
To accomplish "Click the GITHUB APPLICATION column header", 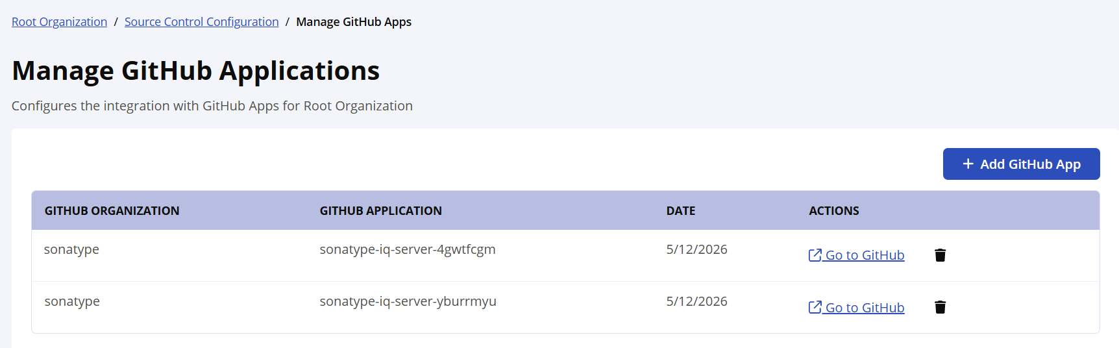I will point(380,211).
